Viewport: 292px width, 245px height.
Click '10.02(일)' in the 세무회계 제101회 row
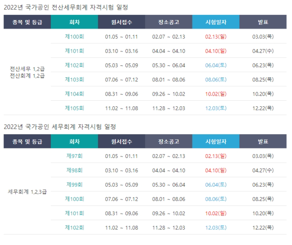[x=216, y=214]
